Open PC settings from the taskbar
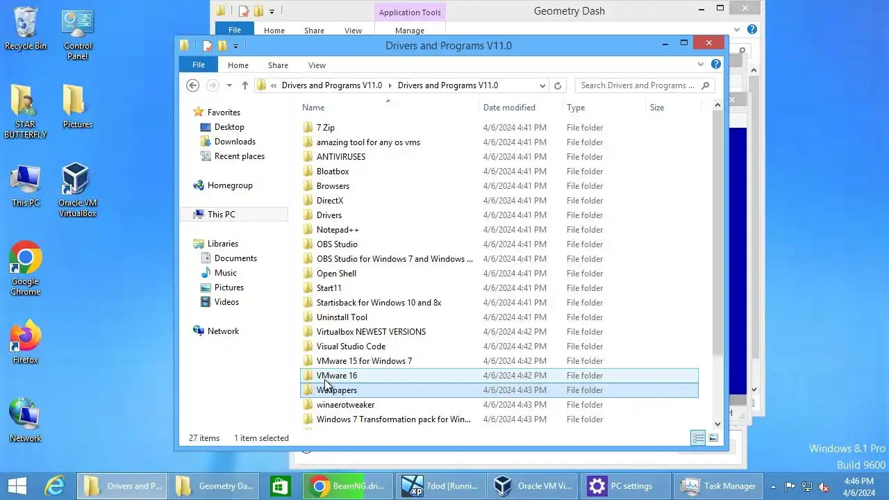Screen dimensions: 889x500 point(625,486)
